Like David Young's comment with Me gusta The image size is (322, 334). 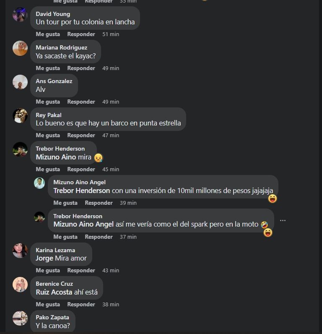(48, 34)
